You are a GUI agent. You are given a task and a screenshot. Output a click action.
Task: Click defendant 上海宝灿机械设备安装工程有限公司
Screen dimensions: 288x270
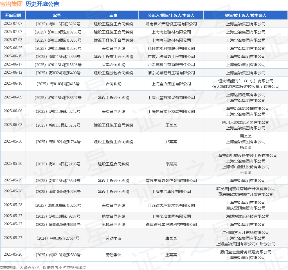[246, 156]
